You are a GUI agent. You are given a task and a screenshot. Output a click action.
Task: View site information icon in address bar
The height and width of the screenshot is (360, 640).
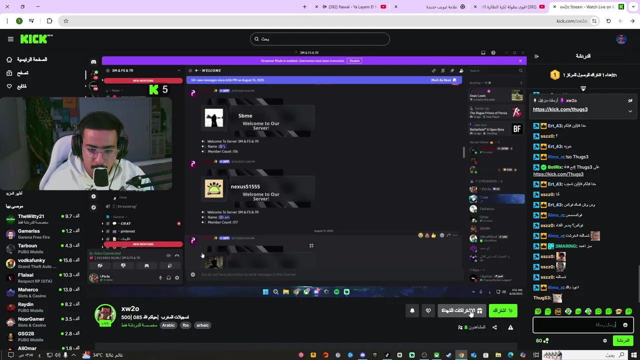pos(594,21)
